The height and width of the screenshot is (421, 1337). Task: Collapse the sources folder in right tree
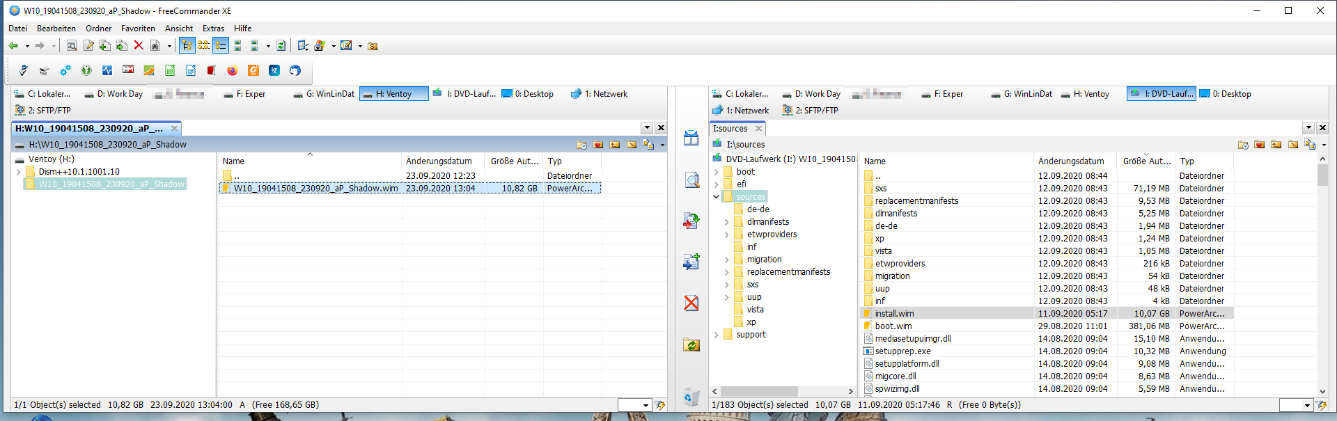point(716,197)
